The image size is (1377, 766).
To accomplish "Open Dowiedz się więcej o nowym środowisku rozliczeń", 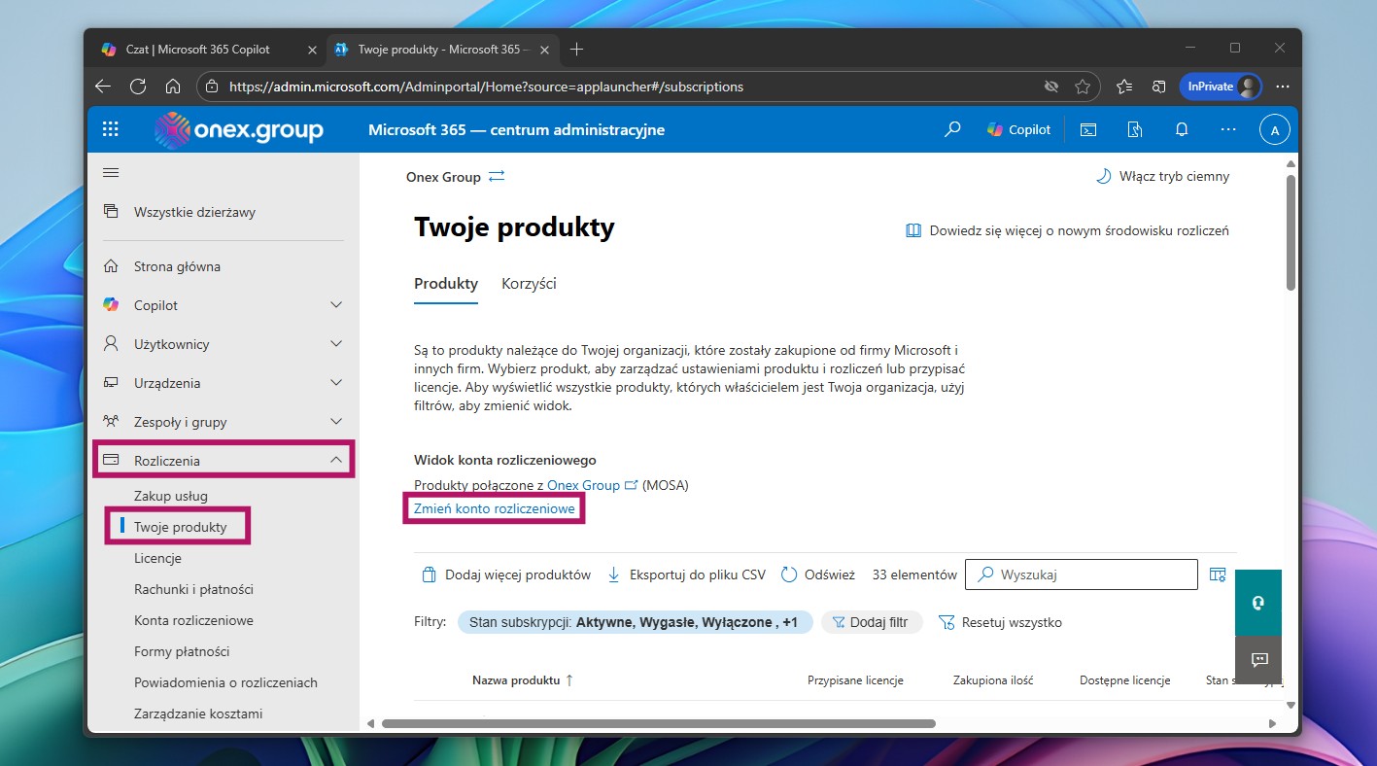I will 1067,230.
